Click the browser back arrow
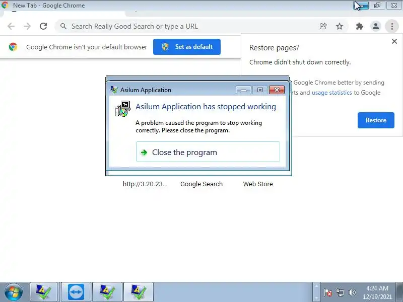The height and width of the screenshot is (302, 403). pyautogui.click(x=11, y=26)
